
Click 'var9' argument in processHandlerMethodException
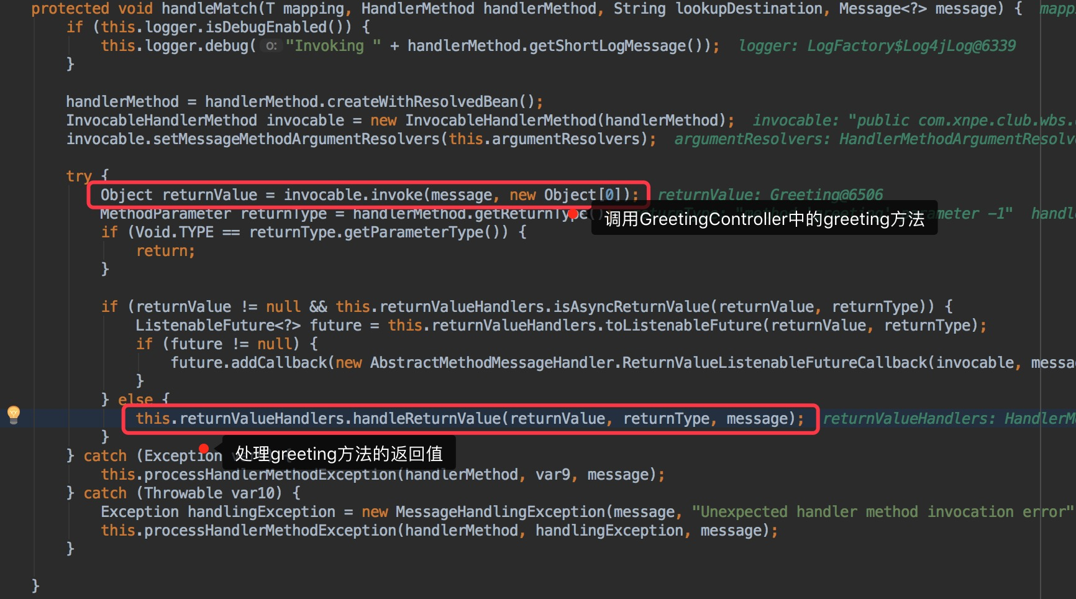click(x=553, y=475)
